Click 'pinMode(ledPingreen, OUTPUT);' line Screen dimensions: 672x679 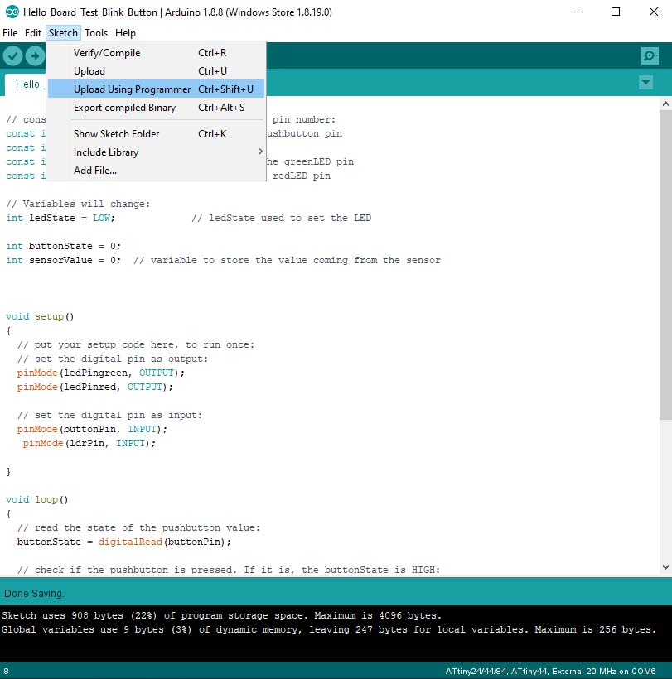coord(101,373)
